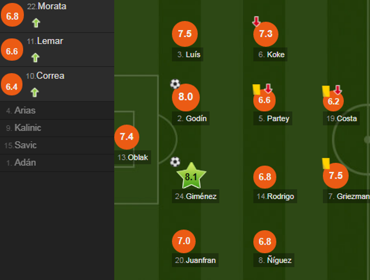Click Koke's red substitution arrow

(256, 22)
